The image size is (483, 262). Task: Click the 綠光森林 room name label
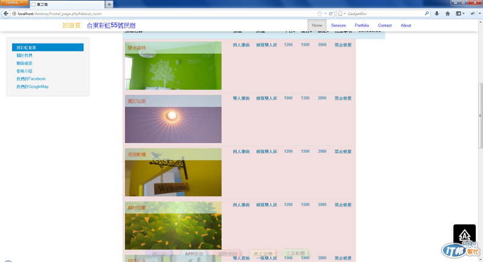coord(137,48)
